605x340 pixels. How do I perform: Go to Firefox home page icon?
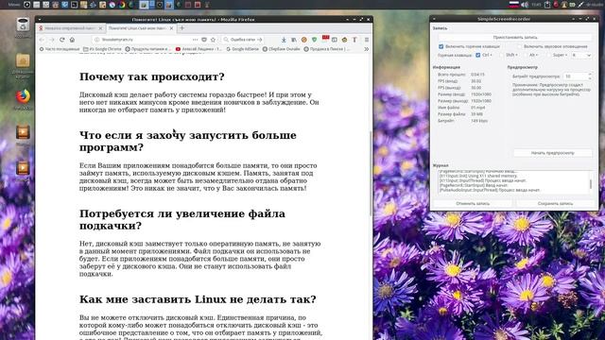72,40
